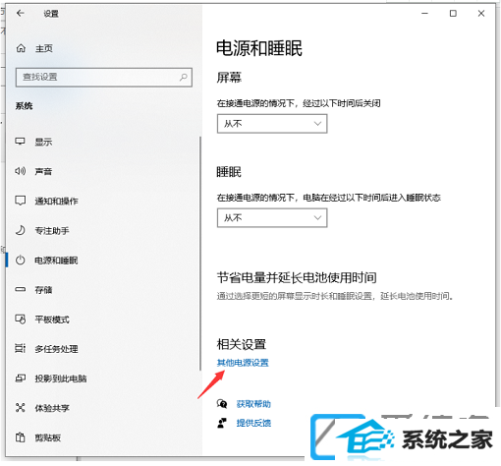Open the 平板模式 tablet mode icon

click(x=21, y=319)
